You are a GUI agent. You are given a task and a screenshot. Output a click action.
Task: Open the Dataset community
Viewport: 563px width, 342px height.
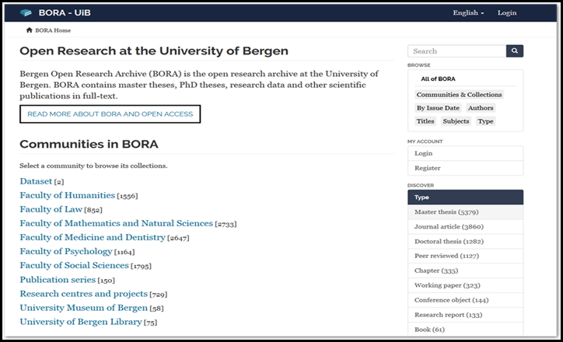point(36,181)
